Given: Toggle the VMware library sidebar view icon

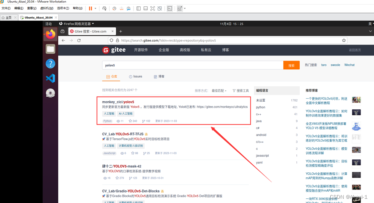Looking at the screenshot, I should tap(139, 8).
